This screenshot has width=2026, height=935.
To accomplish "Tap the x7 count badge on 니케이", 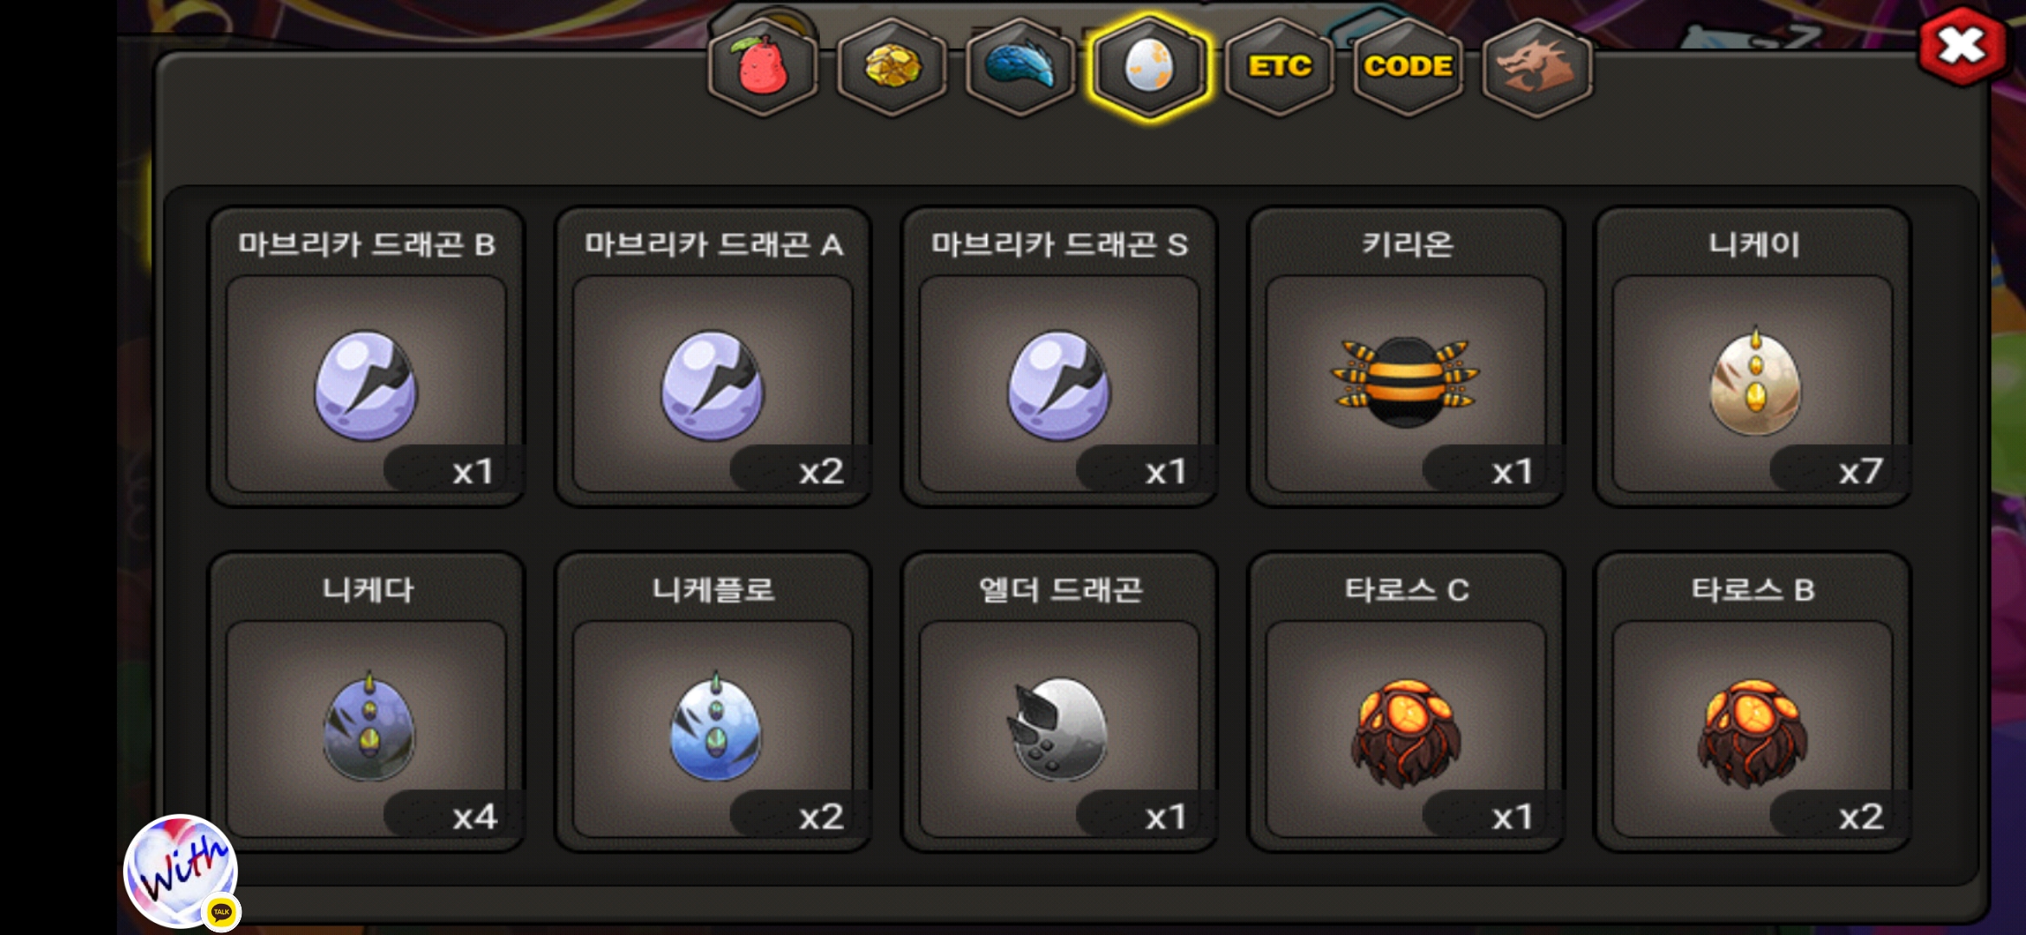I will [x=1840, y=470].
